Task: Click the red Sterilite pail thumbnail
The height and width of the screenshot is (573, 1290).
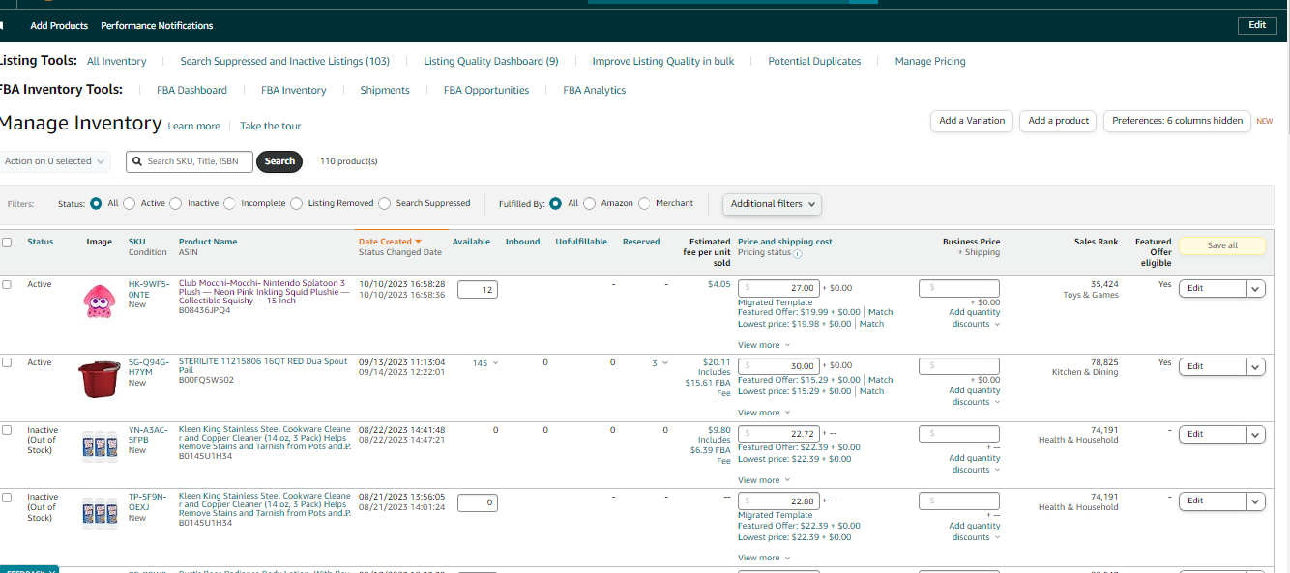Action: (98, 379)
